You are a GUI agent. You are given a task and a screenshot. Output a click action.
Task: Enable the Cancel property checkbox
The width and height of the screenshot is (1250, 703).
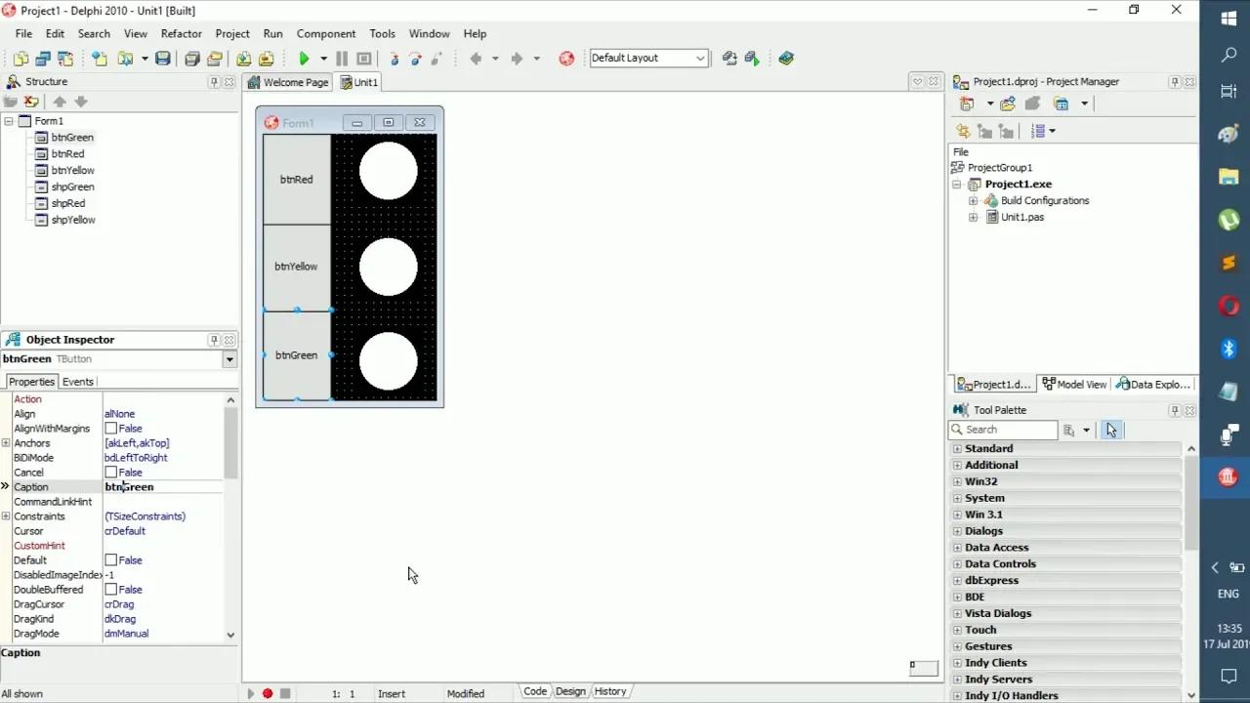coord(112,472)
